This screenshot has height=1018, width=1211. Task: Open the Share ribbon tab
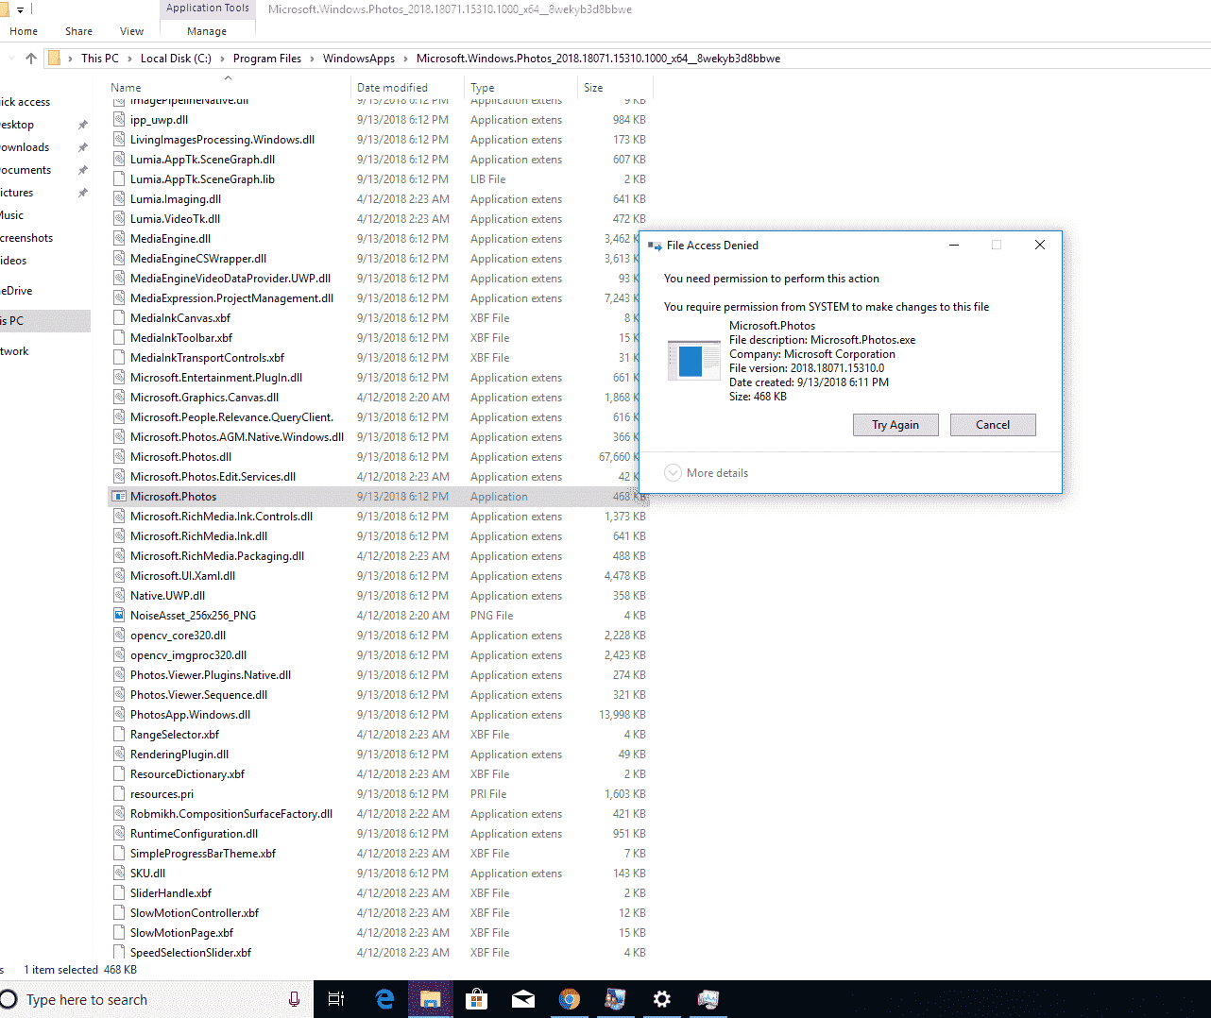[78, 31]
